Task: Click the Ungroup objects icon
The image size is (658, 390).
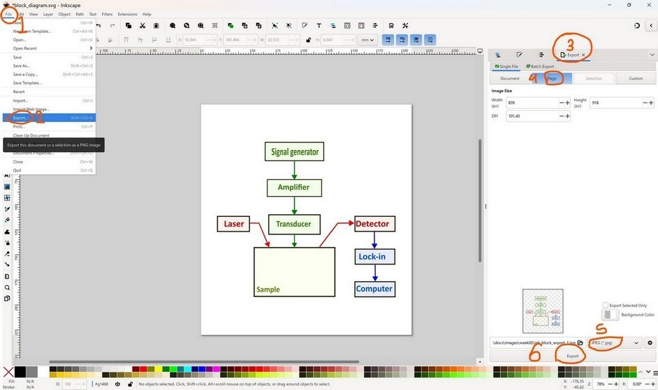Action: (288, 26)
